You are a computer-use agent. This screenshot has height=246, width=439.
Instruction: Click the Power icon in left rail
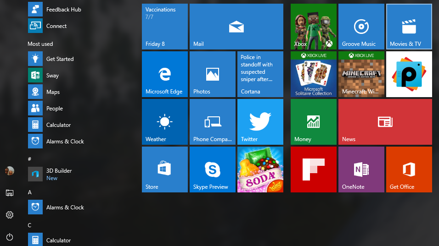(10, 237)
